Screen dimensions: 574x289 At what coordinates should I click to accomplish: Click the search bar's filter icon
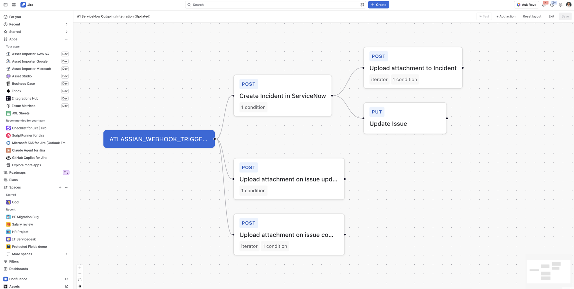click(x=362, y=5)
